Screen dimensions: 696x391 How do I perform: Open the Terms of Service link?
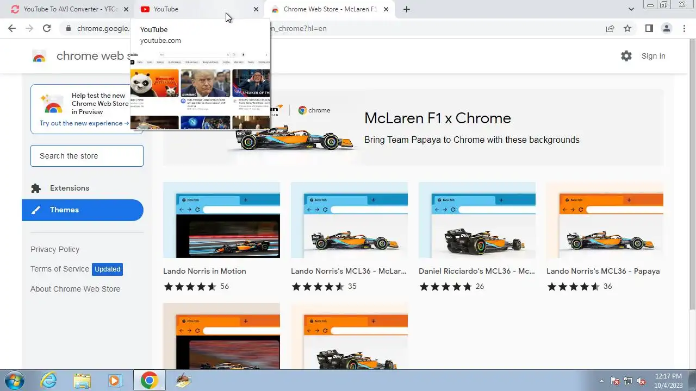pyautogui.click(x=60, y=269)
